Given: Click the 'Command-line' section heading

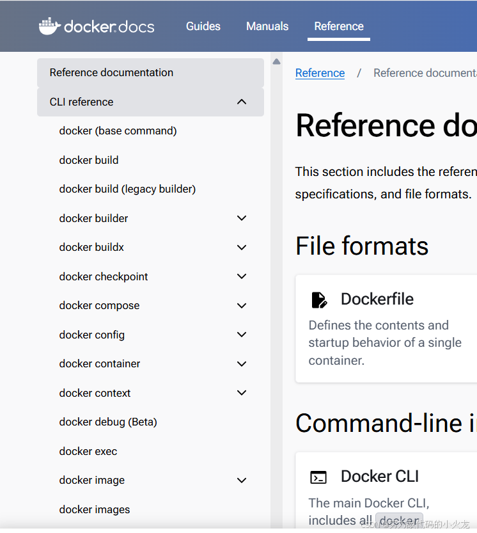Looking at the screenshot, I should (x=386, y=423).
